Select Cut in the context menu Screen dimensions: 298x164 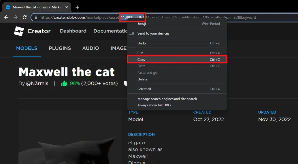click(177, 53)
